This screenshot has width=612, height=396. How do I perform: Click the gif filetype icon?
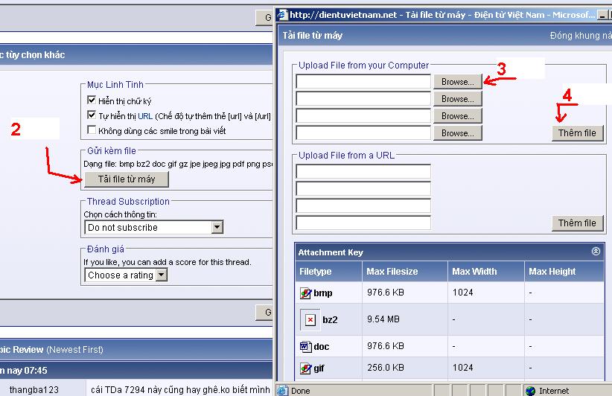coord(305,368)
